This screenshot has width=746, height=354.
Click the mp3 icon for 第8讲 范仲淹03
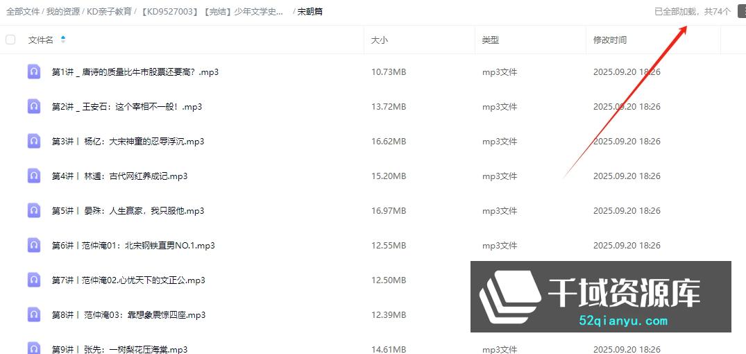[x=34, y=315]
